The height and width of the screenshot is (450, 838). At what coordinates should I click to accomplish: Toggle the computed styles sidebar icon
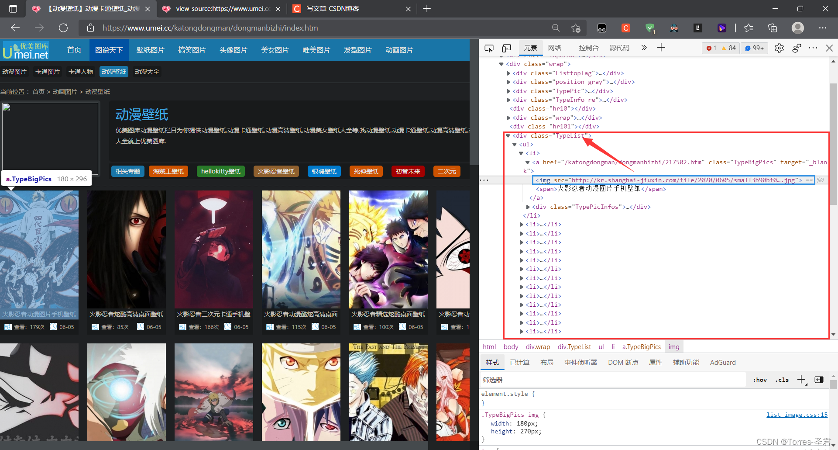click(x=819, y=380)
